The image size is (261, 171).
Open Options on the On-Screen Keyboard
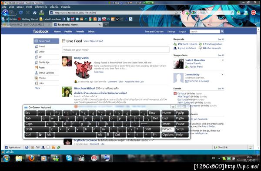tap(168, 135)
